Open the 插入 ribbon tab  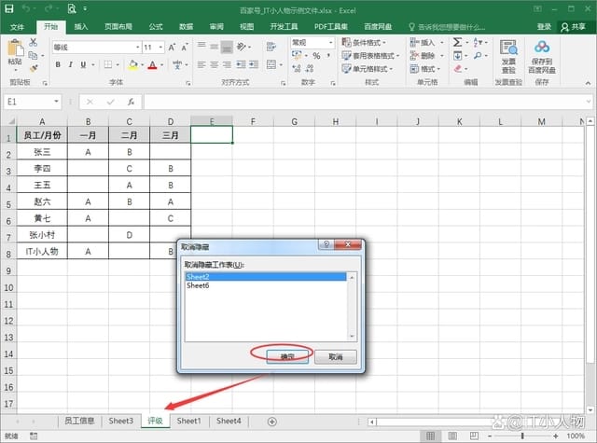click(x=81, y=27)
